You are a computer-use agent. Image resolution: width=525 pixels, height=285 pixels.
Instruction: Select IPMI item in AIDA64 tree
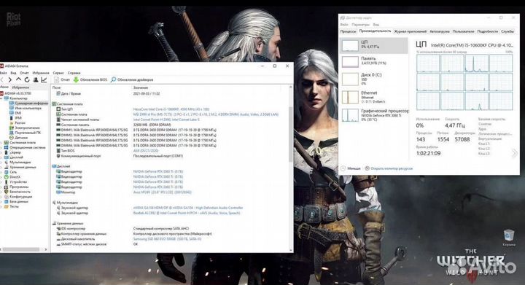click(x=16, y=118)
